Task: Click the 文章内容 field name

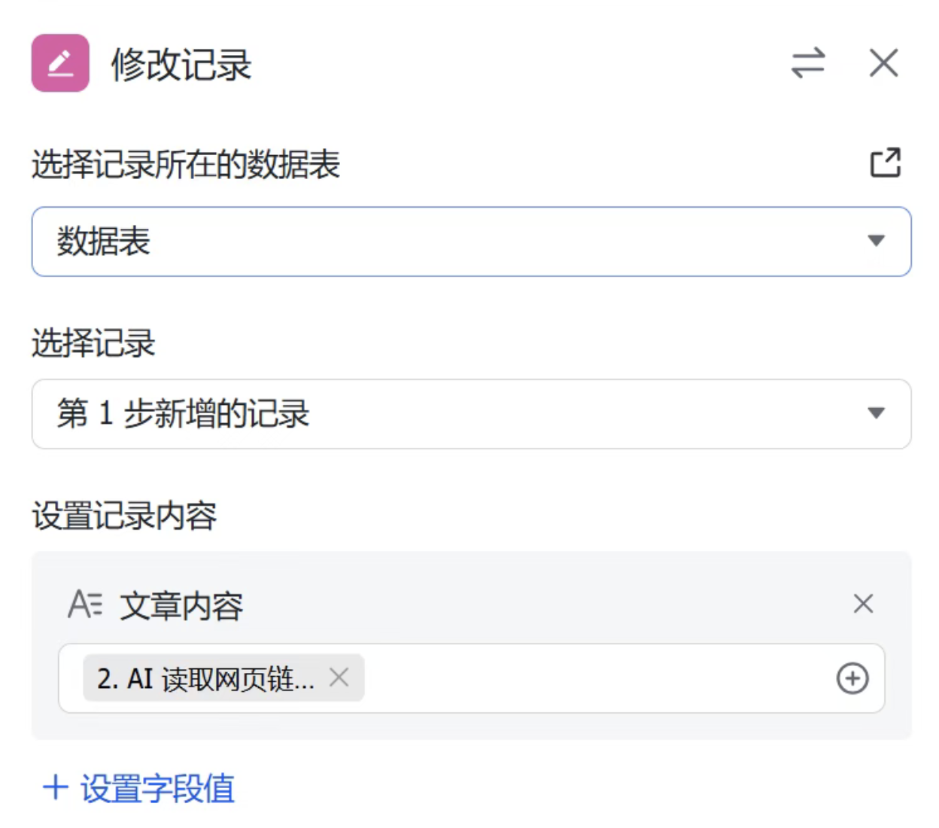Action: 181,606
